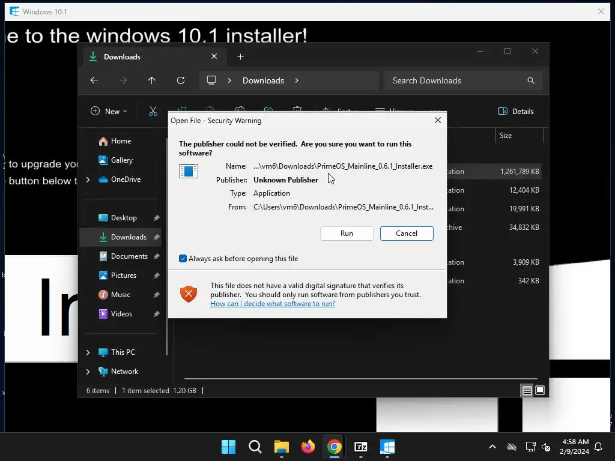This screenshot has height=461, width=615.
Task: Refresh the Downloads folder
Action: (x=180, y=80)
